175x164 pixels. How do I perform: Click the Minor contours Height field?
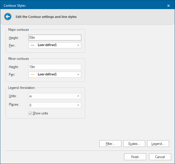pos(55,67)
